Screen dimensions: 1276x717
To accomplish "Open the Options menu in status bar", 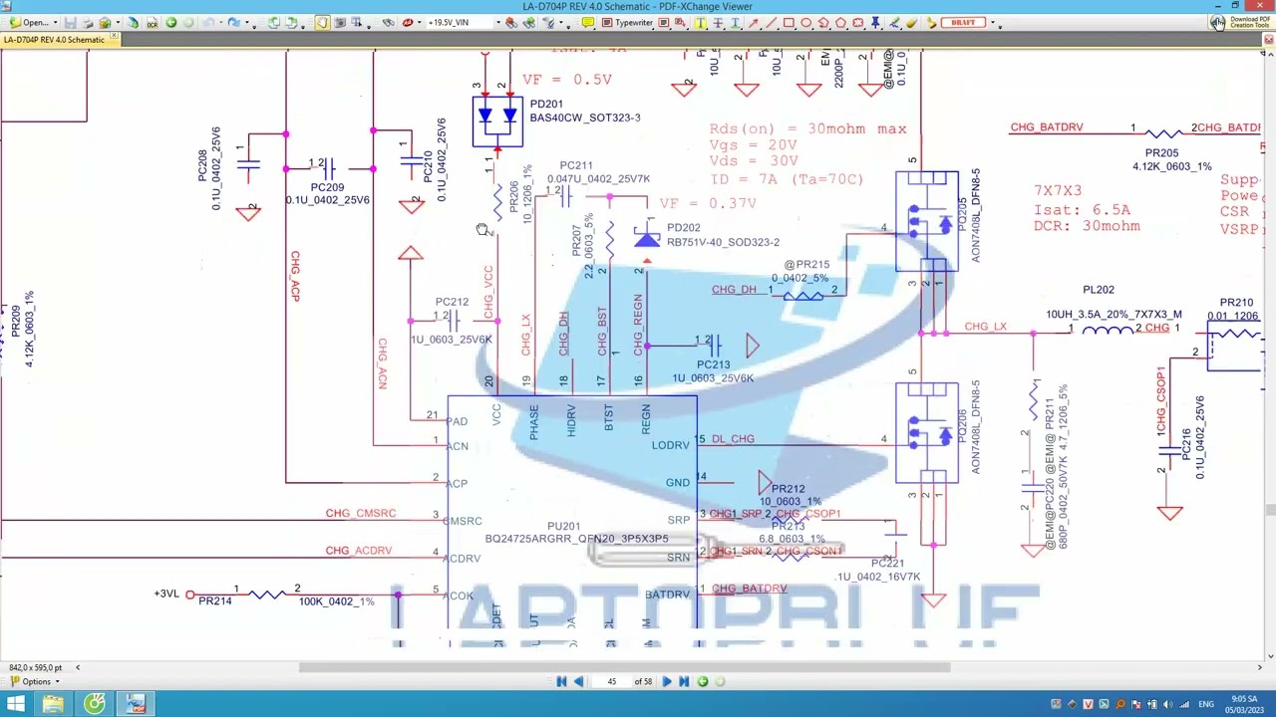I will click(x=36, y=682).
